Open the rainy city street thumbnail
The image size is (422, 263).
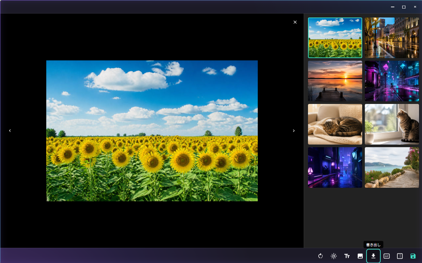[x=392, y=38]
